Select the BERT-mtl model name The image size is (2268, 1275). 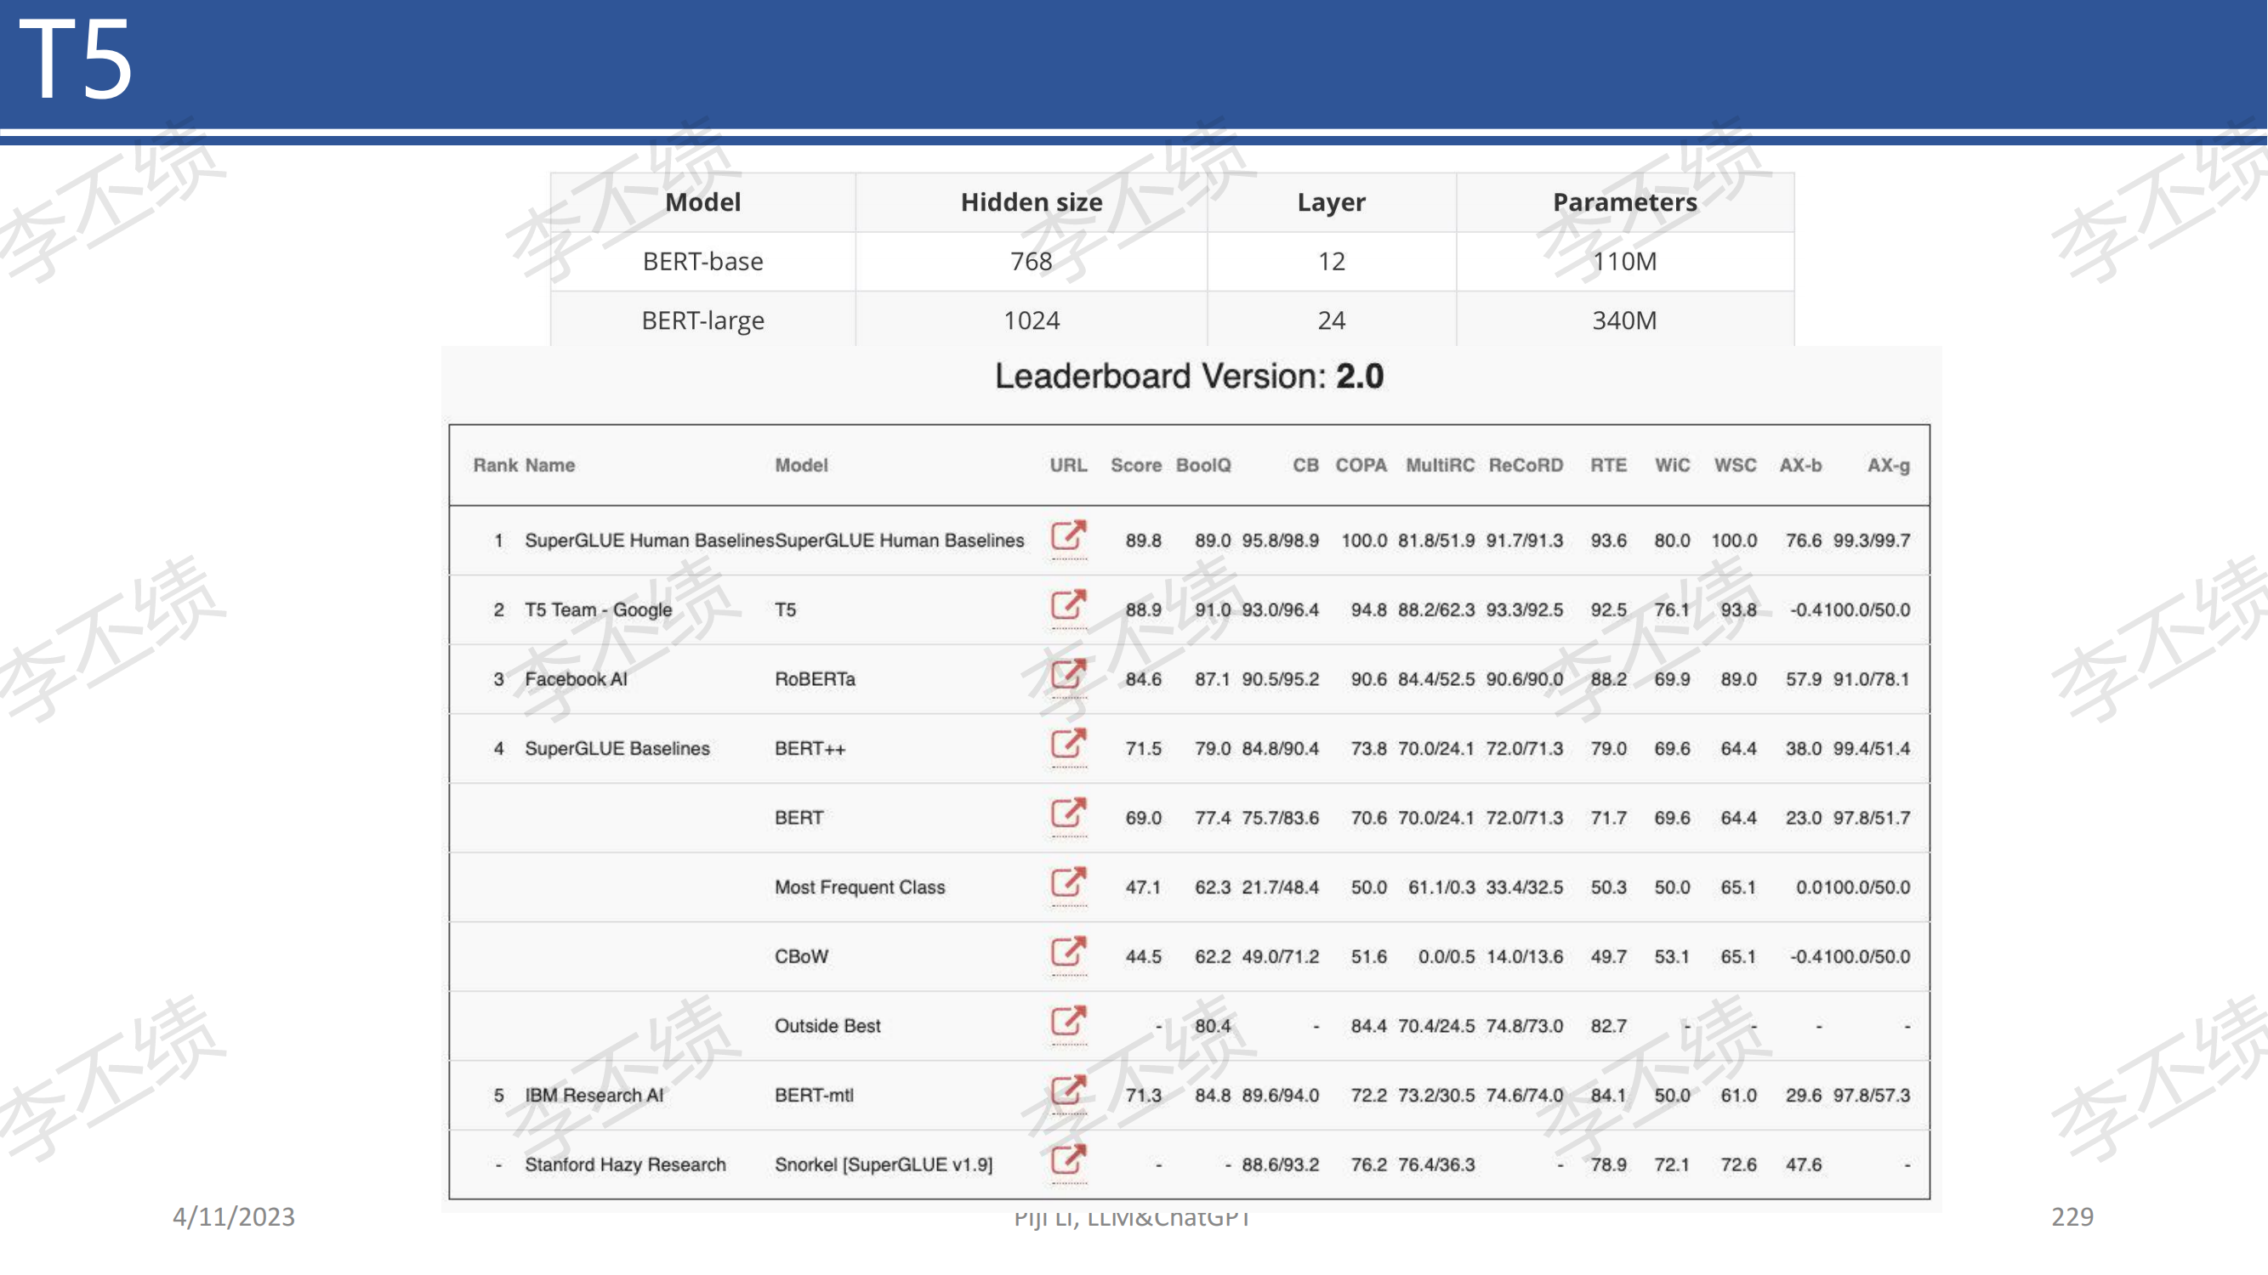pos(815,1095)
